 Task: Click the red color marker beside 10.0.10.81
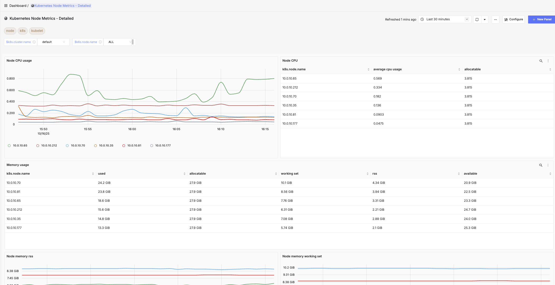tap(123, 145)
